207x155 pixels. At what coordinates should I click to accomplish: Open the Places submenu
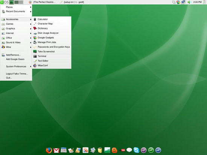click(16, 7)
